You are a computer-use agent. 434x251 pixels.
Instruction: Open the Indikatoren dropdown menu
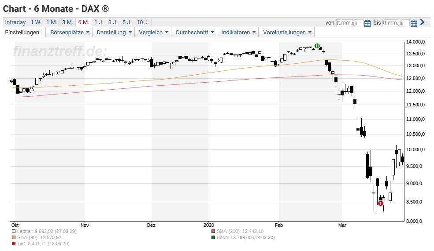coord(238,32)
